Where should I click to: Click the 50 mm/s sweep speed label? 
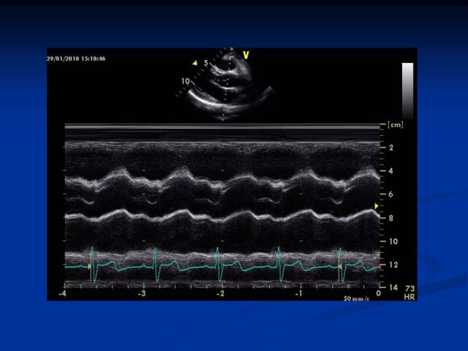click(x=356, y=298)
